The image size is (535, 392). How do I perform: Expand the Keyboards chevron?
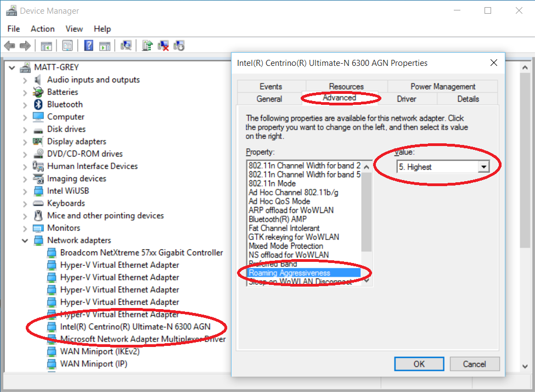pos(25,204)
